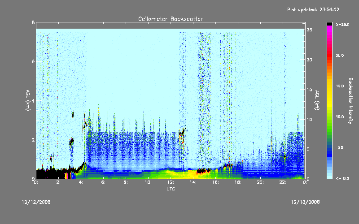359x224 pixels.
Task: Click the 6 km tick label on left axis
Action: point(33,61)
